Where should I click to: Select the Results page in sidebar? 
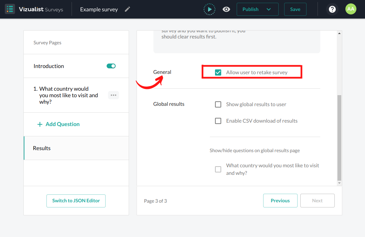(42, 148)
